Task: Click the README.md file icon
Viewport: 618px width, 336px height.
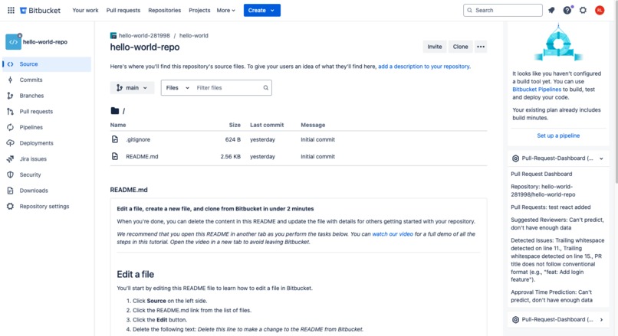Action: point(115,156)
